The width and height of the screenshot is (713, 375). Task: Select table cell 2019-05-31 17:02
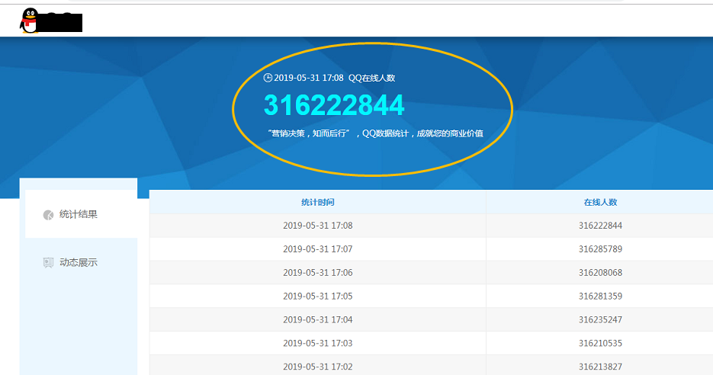[318, 367]
